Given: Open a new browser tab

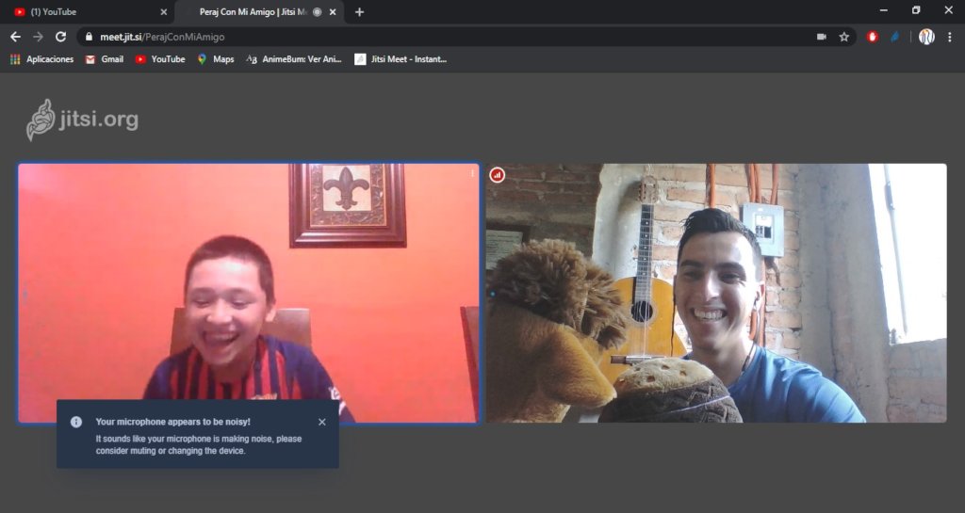Looking at the screenshot, I should pos(359,11).
